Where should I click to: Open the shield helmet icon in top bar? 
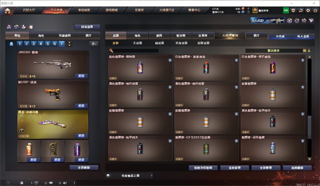tap(293, 10)
